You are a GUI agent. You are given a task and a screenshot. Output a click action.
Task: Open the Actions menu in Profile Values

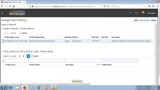click(6, 56)
